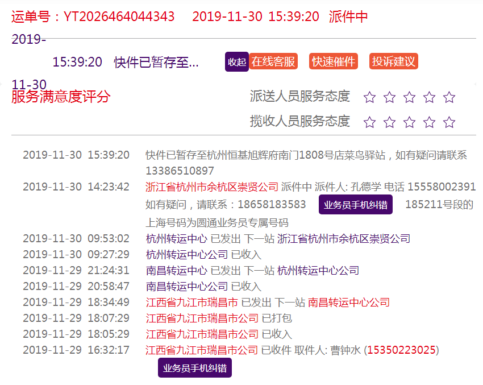The width and height of the screenshot is (483, 385).
Task: Click the 派件中 status text
Action: [x=348, y=16]
